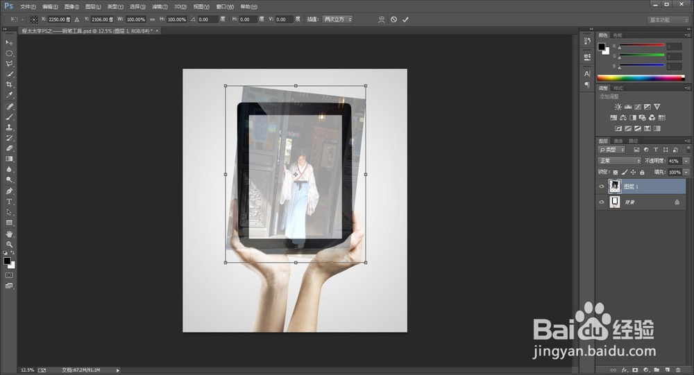Select the Zoom tool in toolbox

tap(9, 244)
